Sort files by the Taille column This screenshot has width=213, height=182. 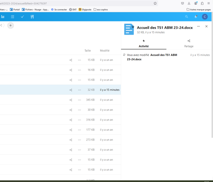(x=88, y=51)
